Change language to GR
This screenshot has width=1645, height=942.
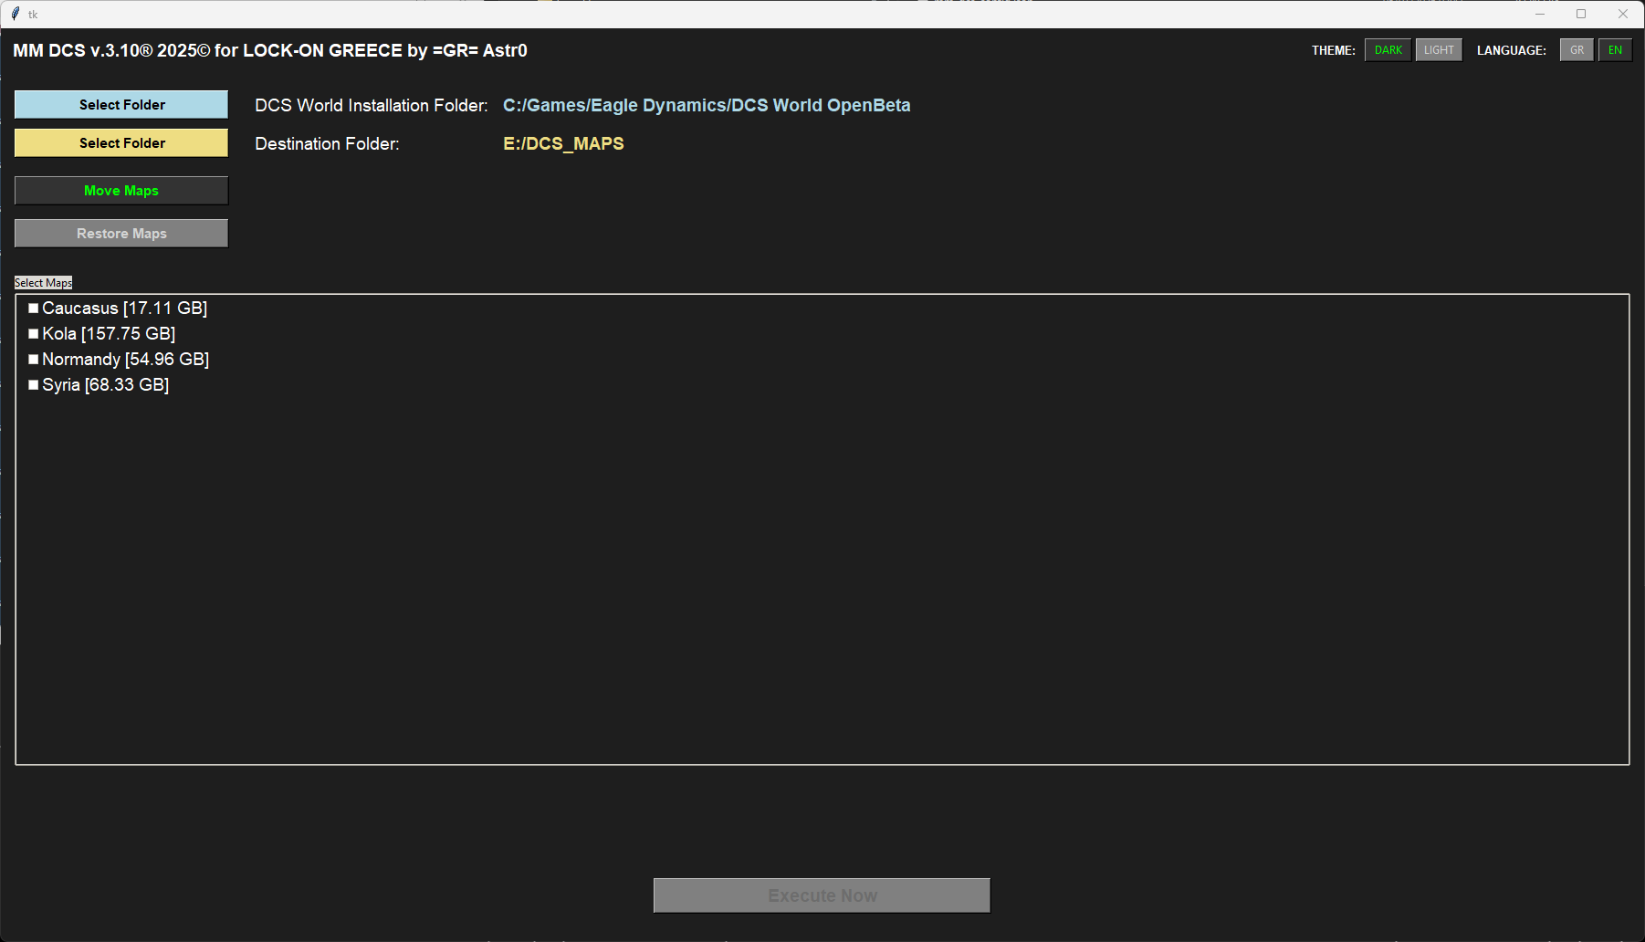coord(1577,50)
